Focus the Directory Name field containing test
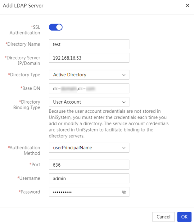The width and height of the screenshot is (194, 224). (x=89, y=44)
